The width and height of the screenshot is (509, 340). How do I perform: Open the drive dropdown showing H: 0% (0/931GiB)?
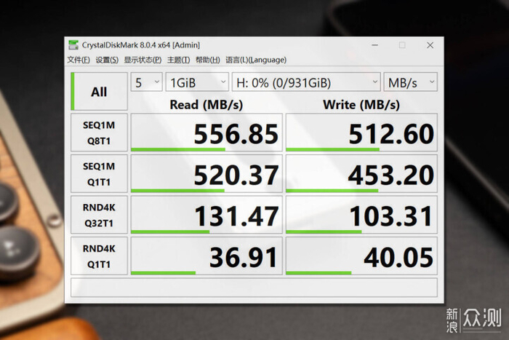(306, 82)
